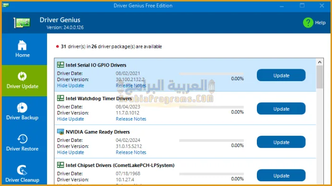The image size is (332, 186).
Task: Click Intel Chipset Drivers progress bar
Action: 212,174
